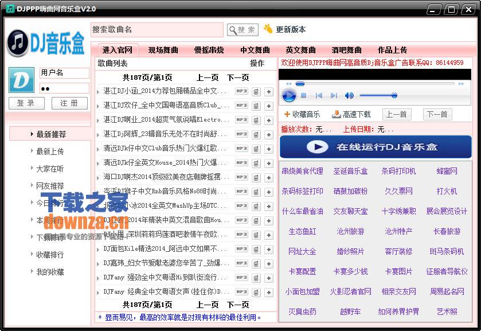
Task: Add 湛江DJ咧业 song with plus icon
Action: [269, 120]
